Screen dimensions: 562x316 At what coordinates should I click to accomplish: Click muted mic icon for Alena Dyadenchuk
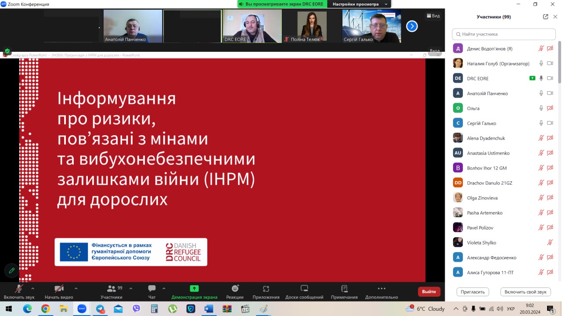click(541, 138)
